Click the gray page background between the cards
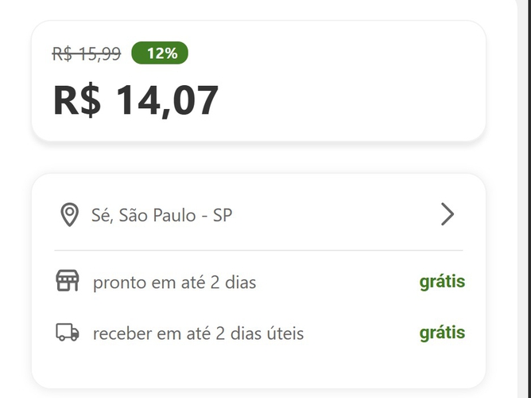 258,158
